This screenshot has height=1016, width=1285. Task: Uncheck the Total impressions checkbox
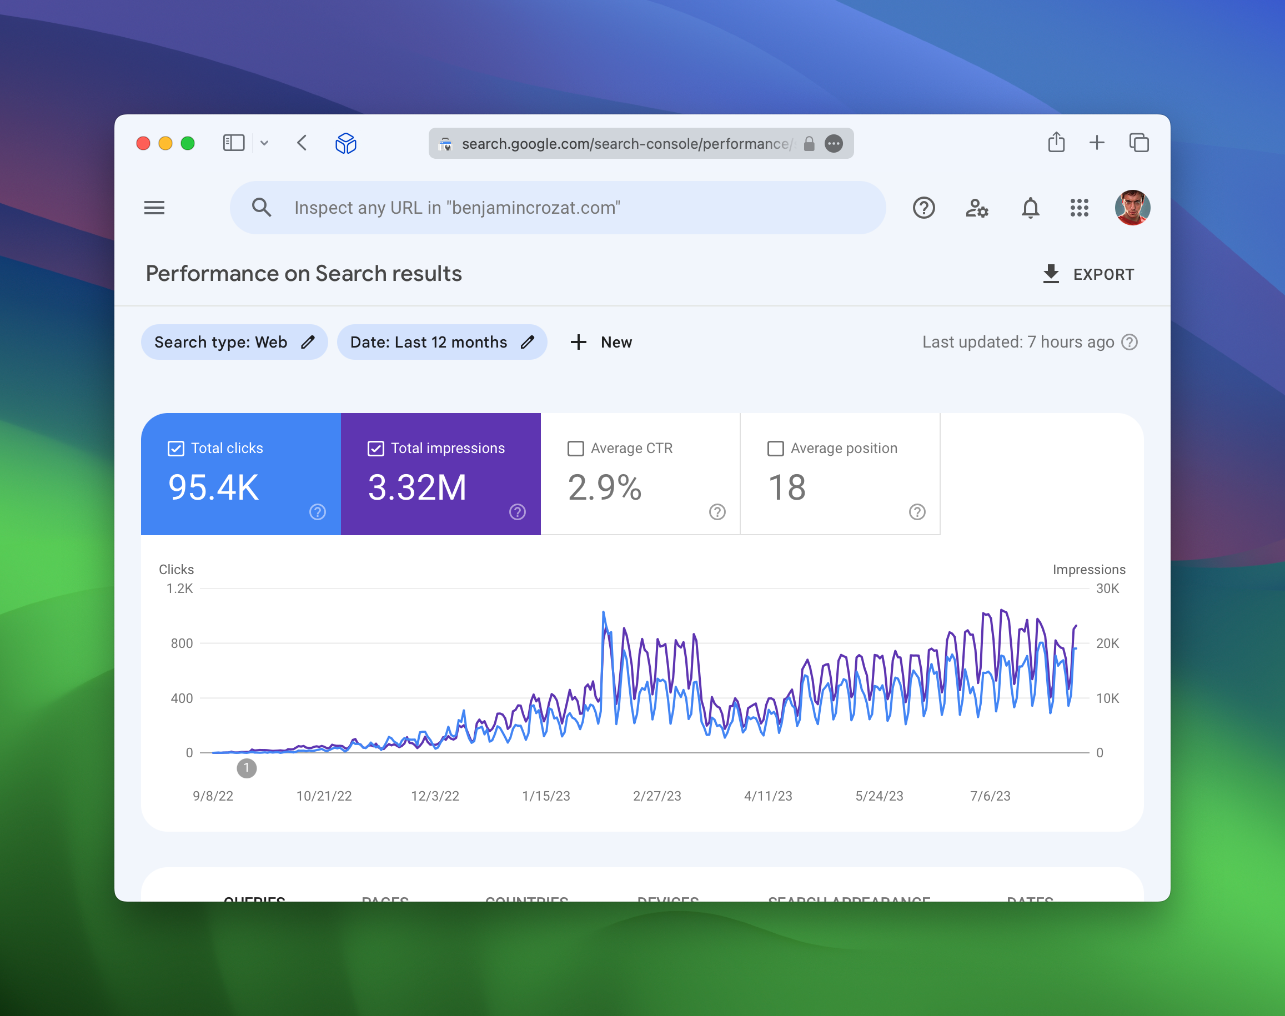pyautogui.click(x=376, y=449)
